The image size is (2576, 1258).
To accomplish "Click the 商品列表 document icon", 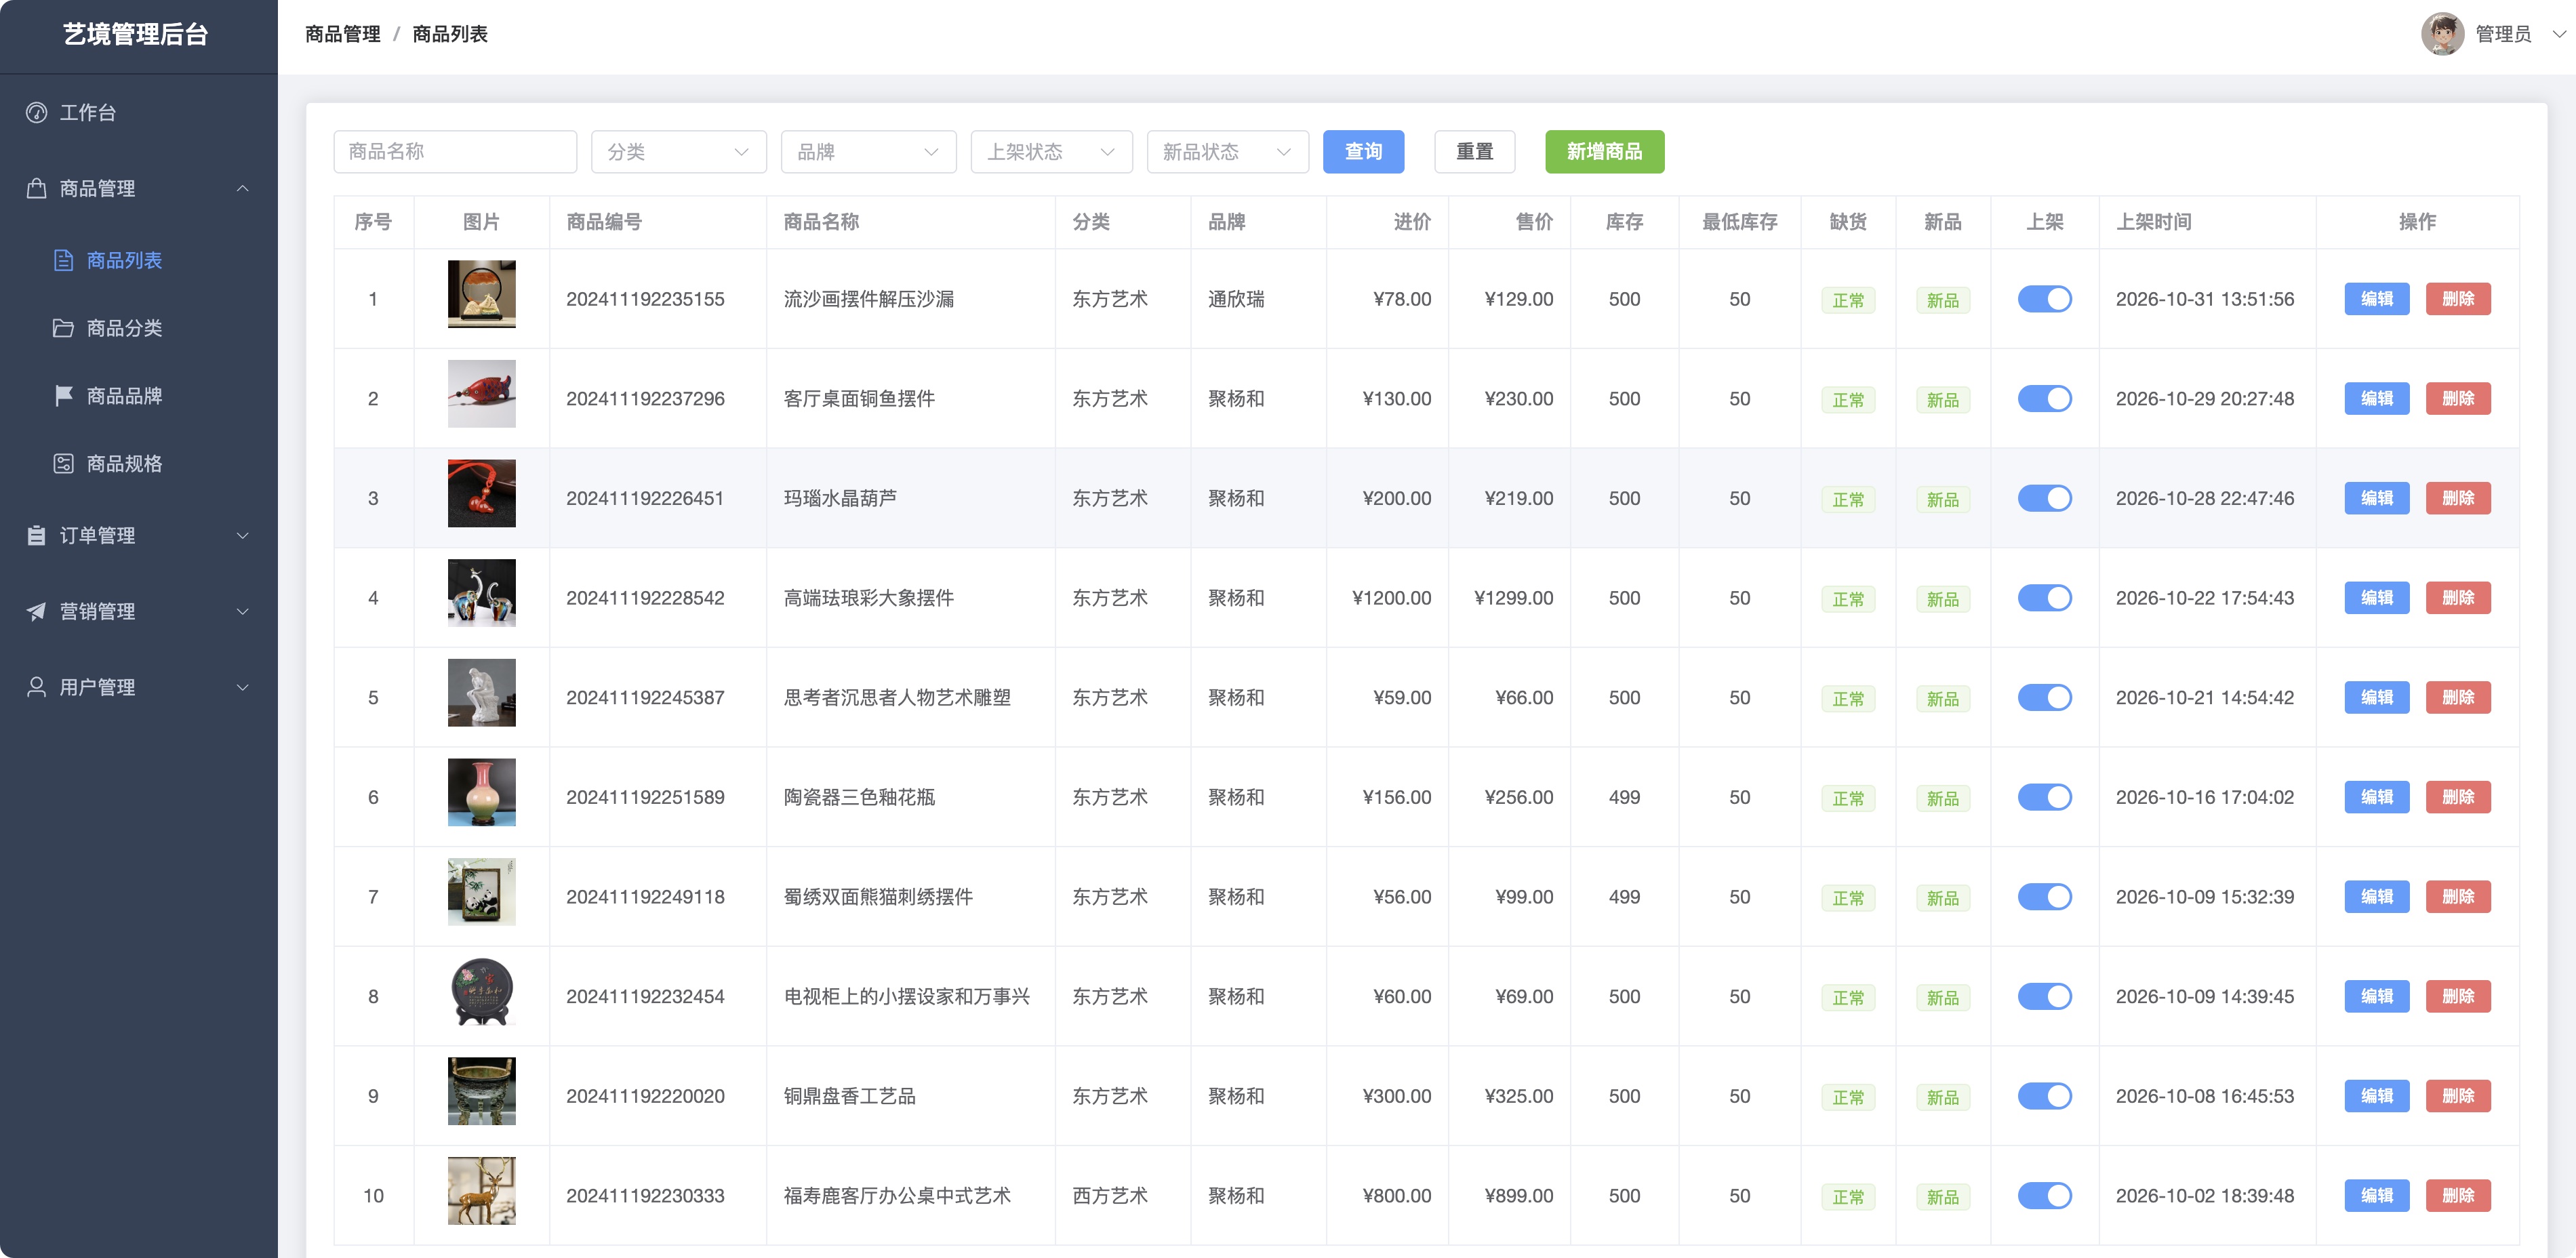I will [x=64, y=261].
